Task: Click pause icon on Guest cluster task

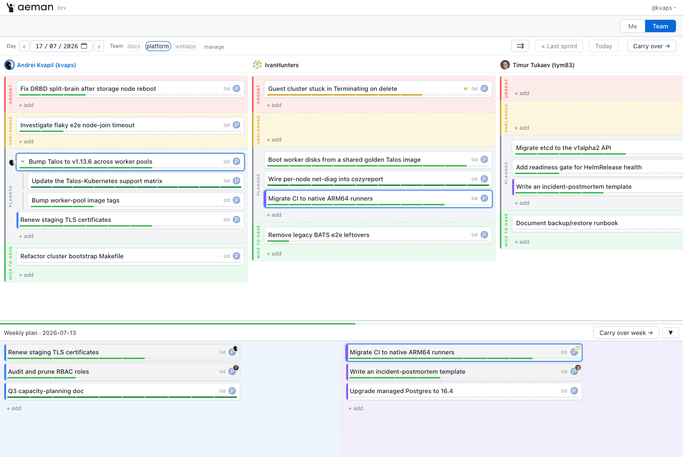Action: 465,88
